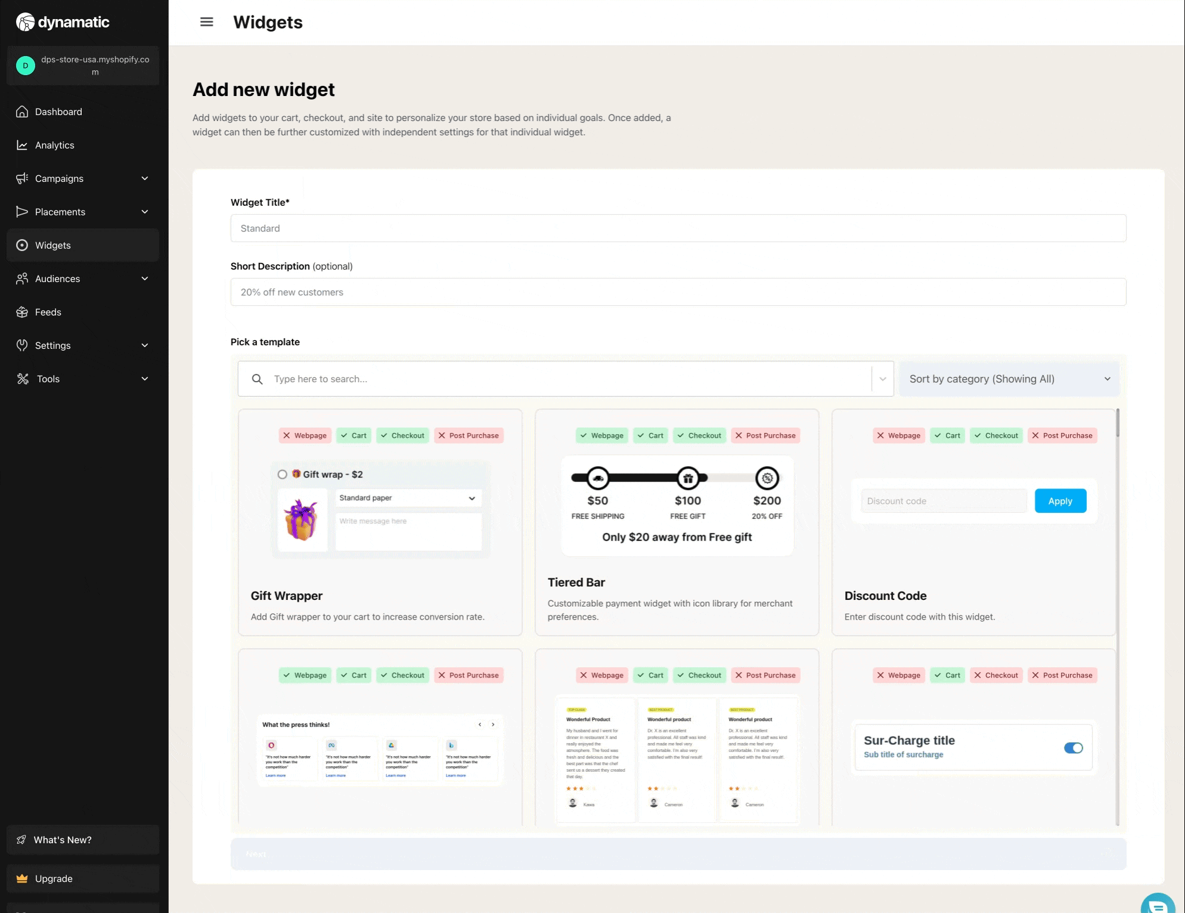Click the blue Apply button
This screenshot has width=1185, height=913.
click(x=1060, y=501)
